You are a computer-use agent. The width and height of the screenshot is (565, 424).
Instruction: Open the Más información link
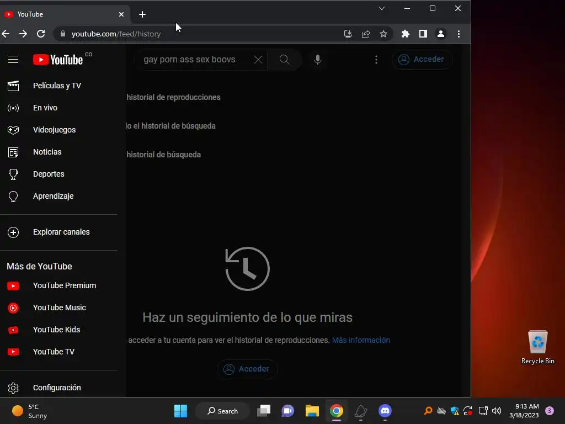coord(361,340)
